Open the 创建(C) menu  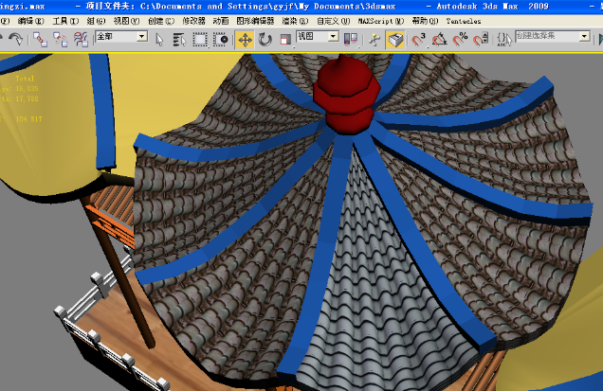point(161,21)
